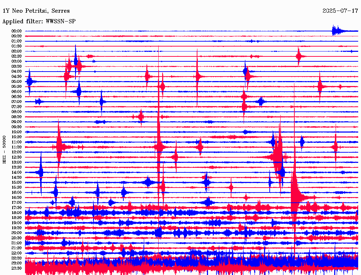Click the blue seismic event on the 00:00 trace
This screenshot has width=361, height=275.
(x=335, y=31)
